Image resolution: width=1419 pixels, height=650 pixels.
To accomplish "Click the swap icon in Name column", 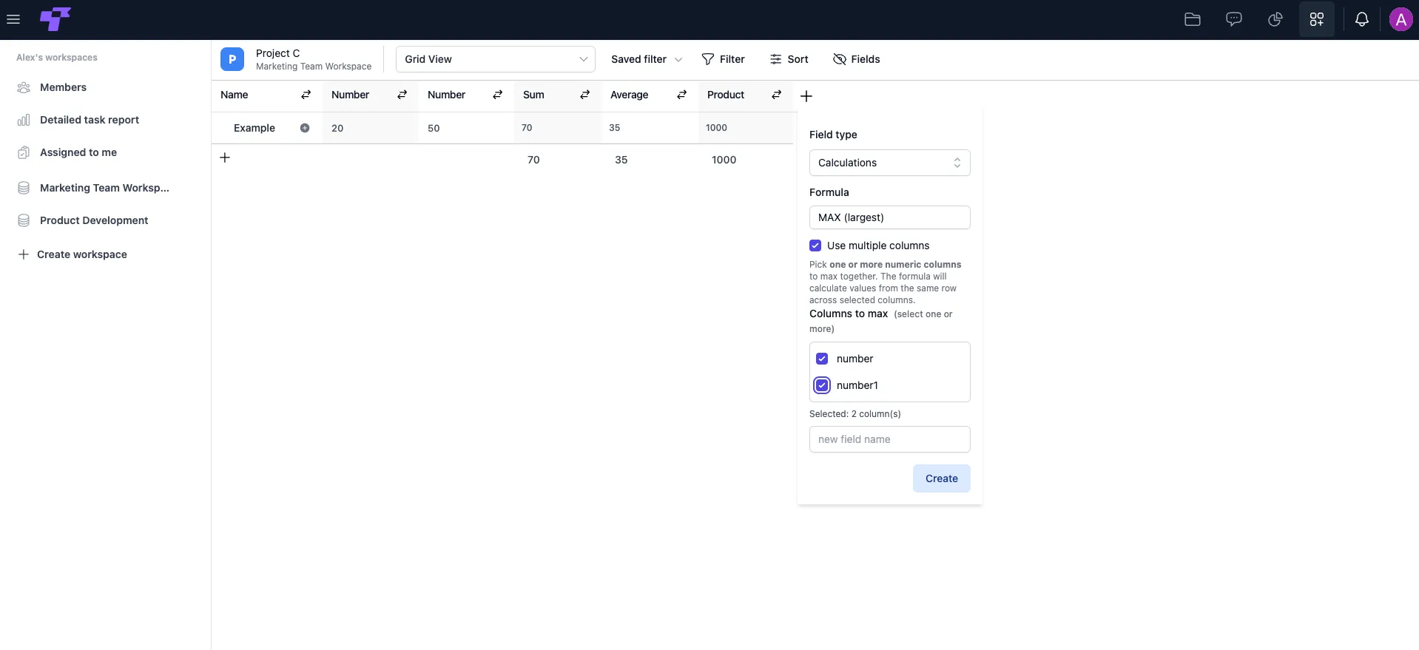I will [306, 95].
